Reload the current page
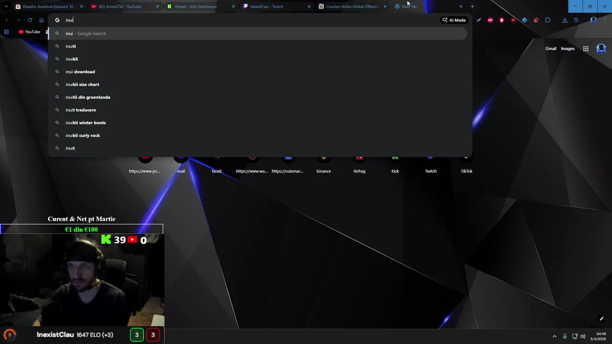The width and height of the screenshot is (612, 344). [30, 20]
